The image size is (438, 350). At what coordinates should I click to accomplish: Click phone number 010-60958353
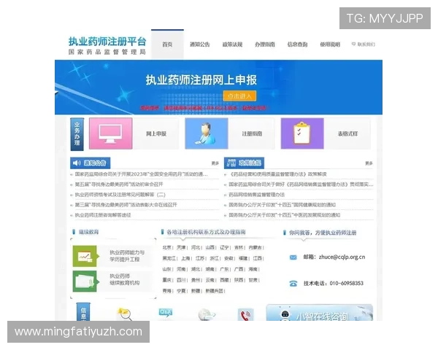[x=346, y=284]
